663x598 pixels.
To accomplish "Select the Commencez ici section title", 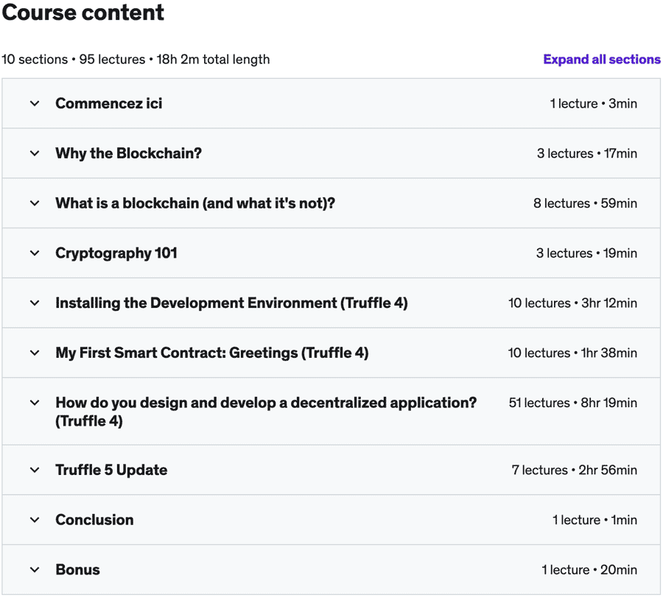I will pyautogui.click(x=109, y=104).
